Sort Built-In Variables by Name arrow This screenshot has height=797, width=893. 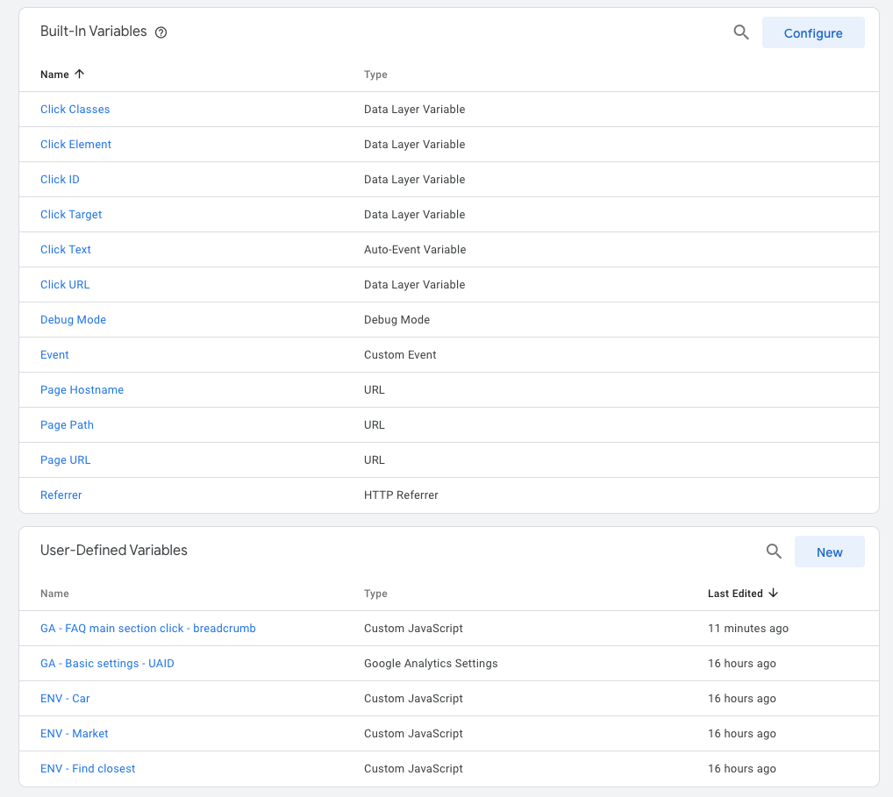click(x=80, y=74)
